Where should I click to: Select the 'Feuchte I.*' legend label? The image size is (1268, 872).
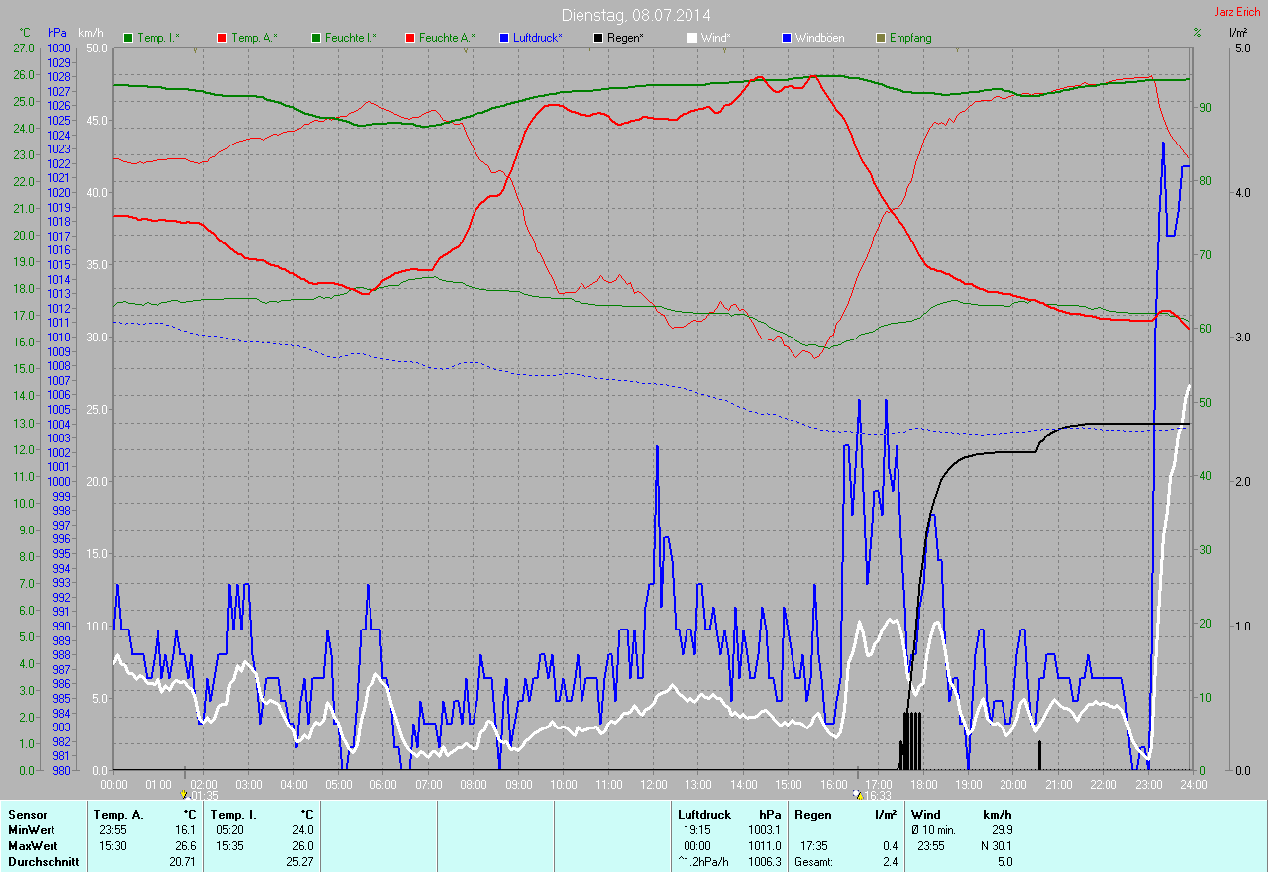[x=352, y=38]
